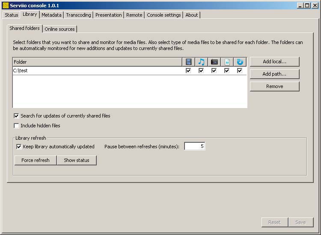Toggle auto-refresh checkbox for C:\test folder
This screenshot has width=321, height=235.
[x=240, y=70]
